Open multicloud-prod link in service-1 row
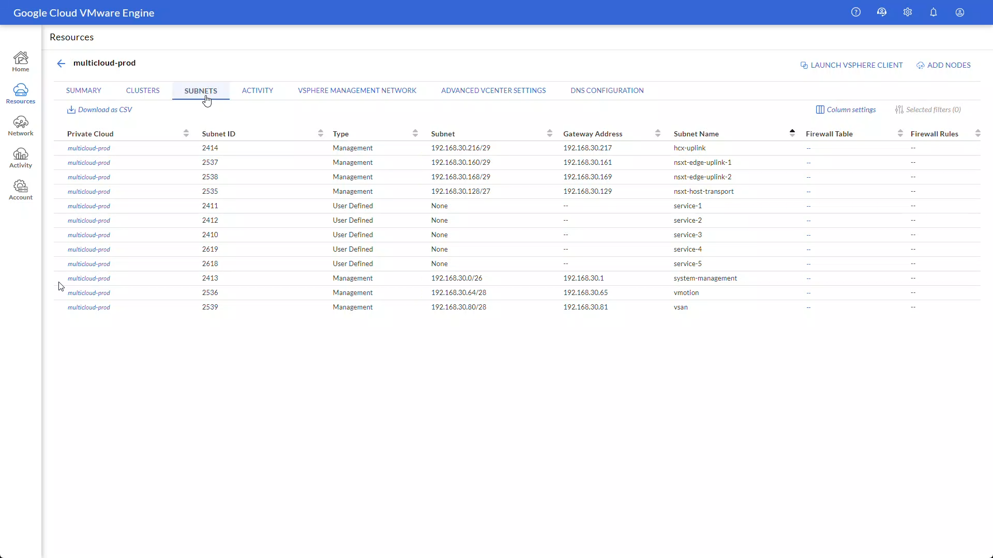993x558 pixels. tap(89, 206)
